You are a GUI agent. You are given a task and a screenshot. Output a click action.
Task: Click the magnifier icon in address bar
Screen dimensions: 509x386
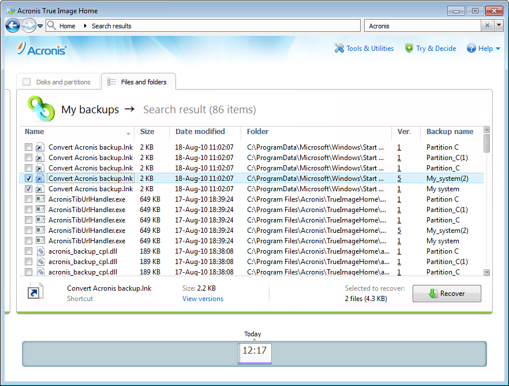coord(51,25)
